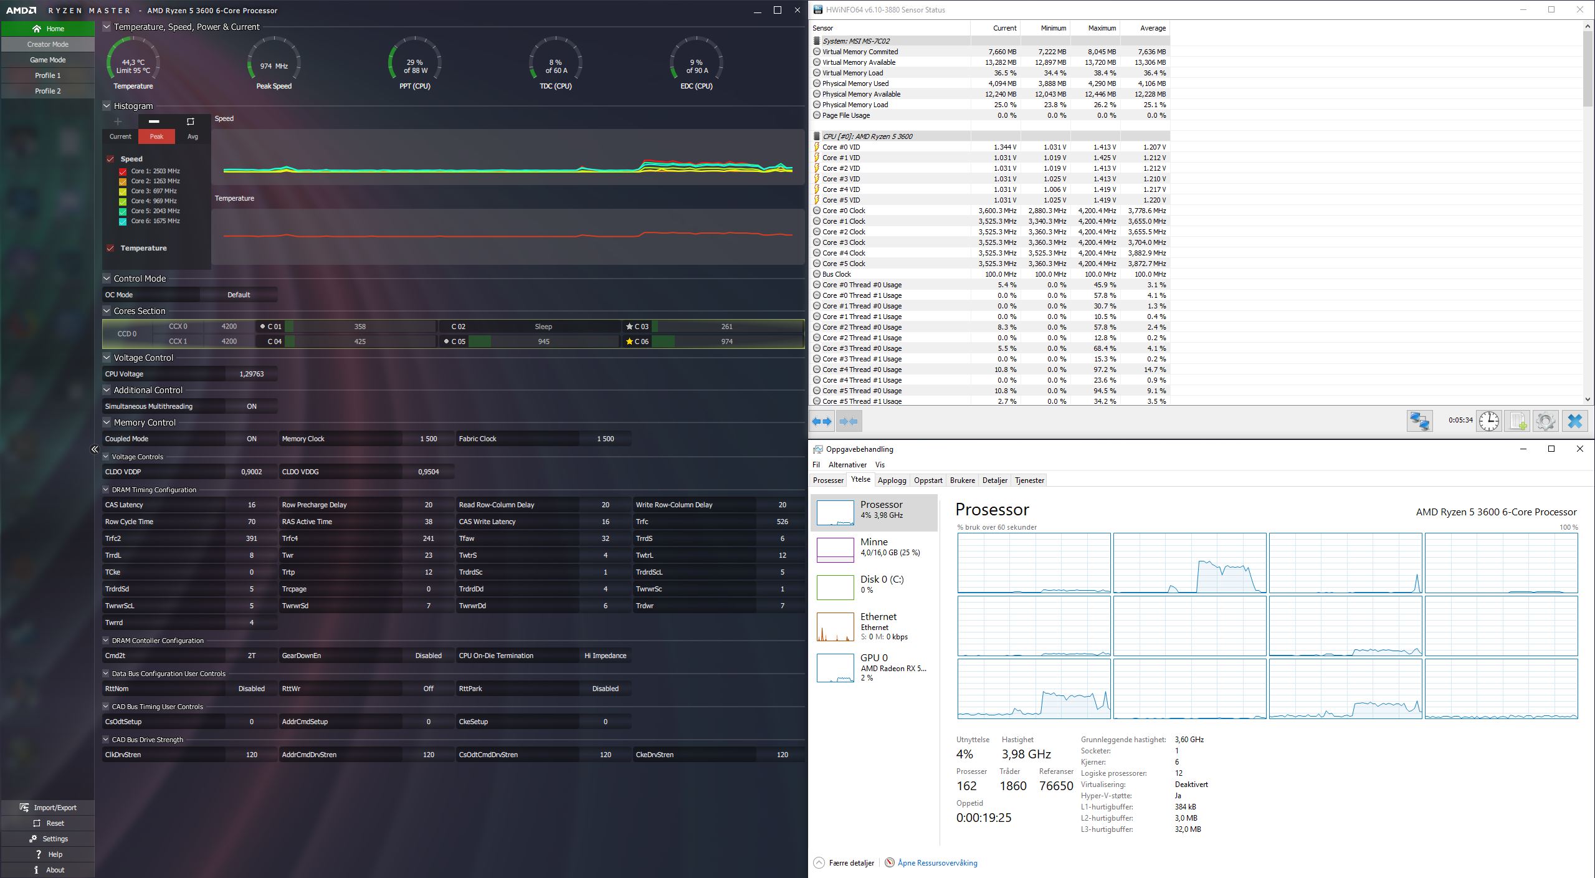The image size is (1595, 878).
Task: Collapse Ryzen Master sidebar double-chevron
Action: coord(95,449)
